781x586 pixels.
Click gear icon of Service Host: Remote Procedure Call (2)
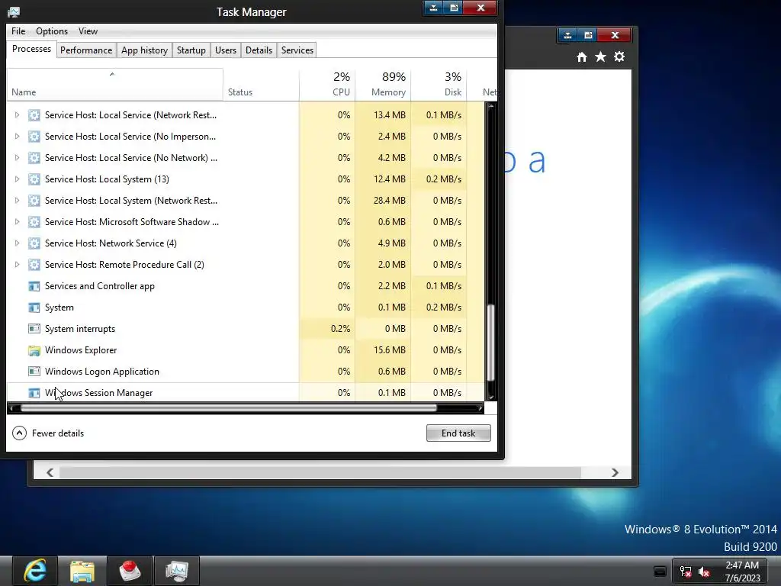pyautogui.click(x=34, y=265)
